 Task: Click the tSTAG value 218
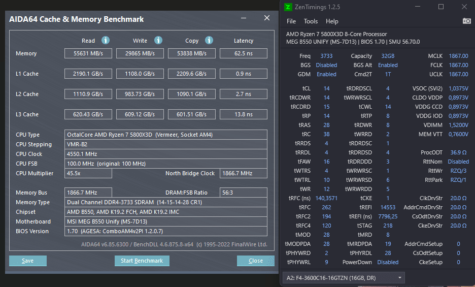[x=388, y=226]
